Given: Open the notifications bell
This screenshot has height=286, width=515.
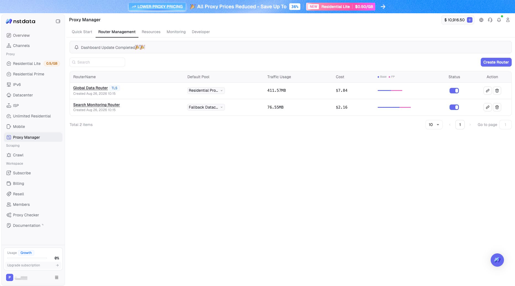Looking at the screenshot, I should [x=499, y=20].
